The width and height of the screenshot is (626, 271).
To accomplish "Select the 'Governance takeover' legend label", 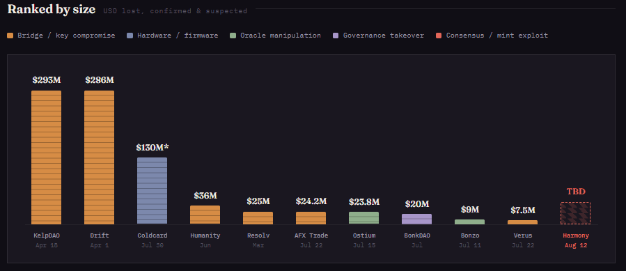I will pyautogui.click(x=384, y=36).
